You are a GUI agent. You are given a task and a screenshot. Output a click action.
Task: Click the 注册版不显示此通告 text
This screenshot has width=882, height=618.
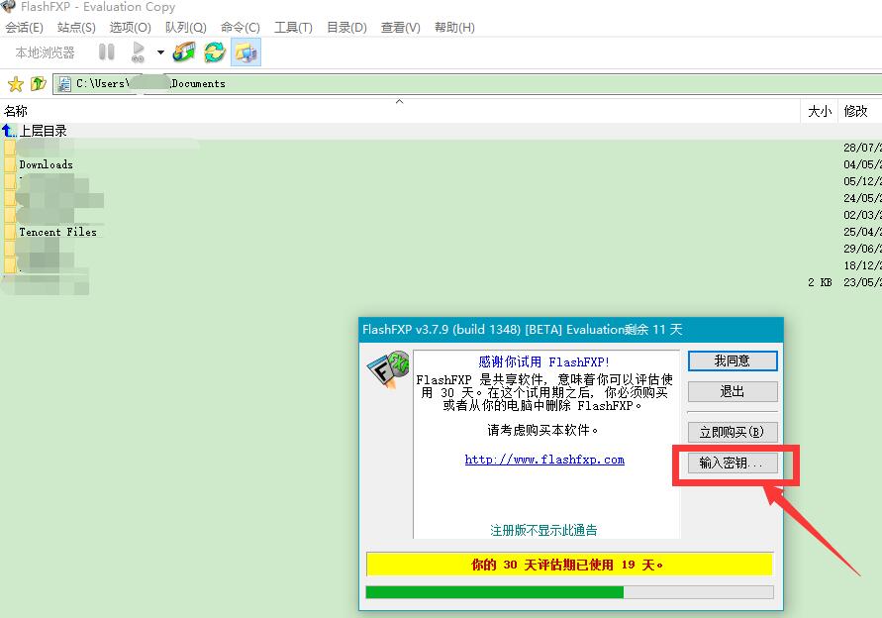pyautogui.click(x=543, y=530)
